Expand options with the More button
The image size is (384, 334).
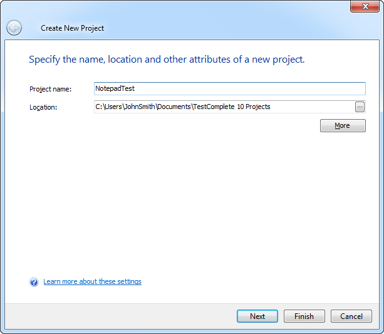point(343,125)
